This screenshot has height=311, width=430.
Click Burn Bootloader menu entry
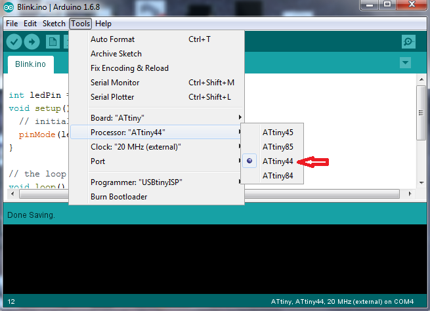[x=157, y=197]
